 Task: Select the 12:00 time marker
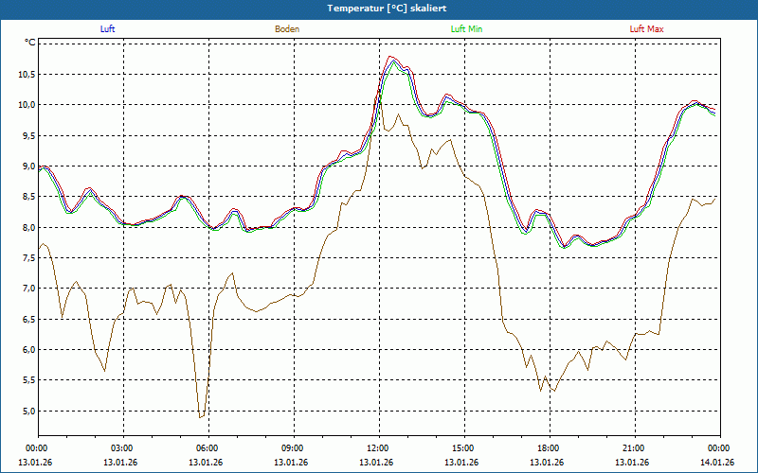[x=377, y=448]
